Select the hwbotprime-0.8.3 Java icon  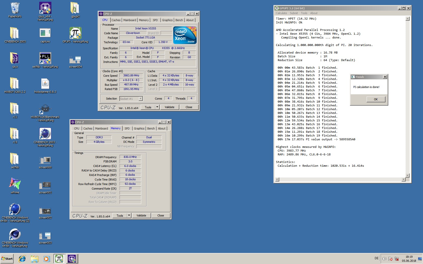45,83
